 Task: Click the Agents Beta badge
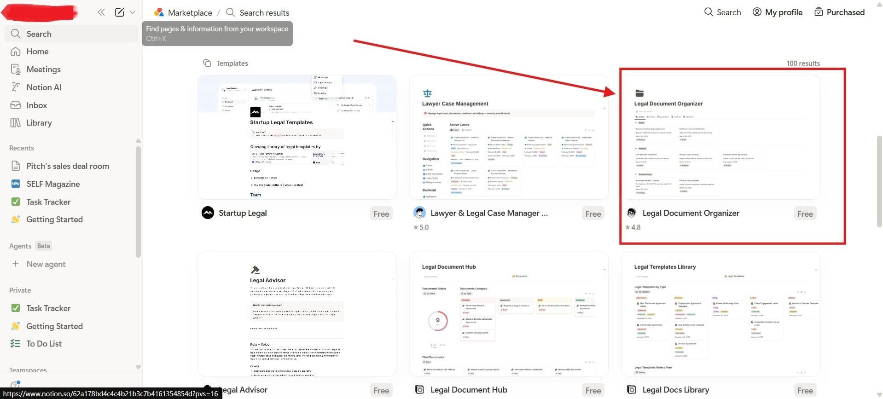44,246
